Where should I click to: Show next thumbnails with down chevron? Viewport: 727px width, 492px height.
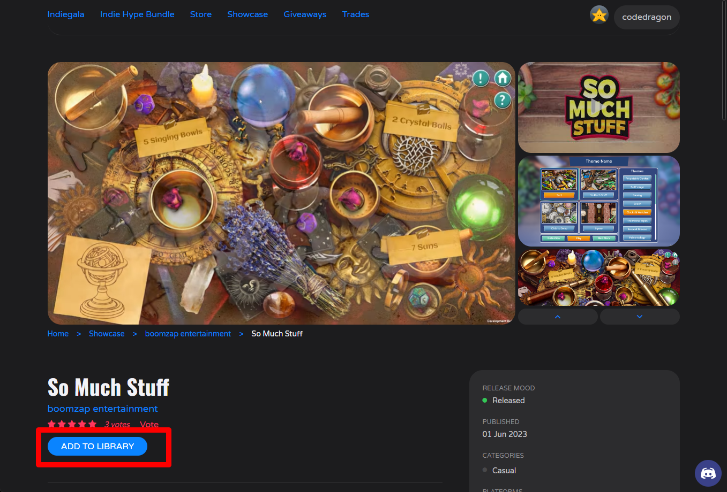tap(640, 317)
